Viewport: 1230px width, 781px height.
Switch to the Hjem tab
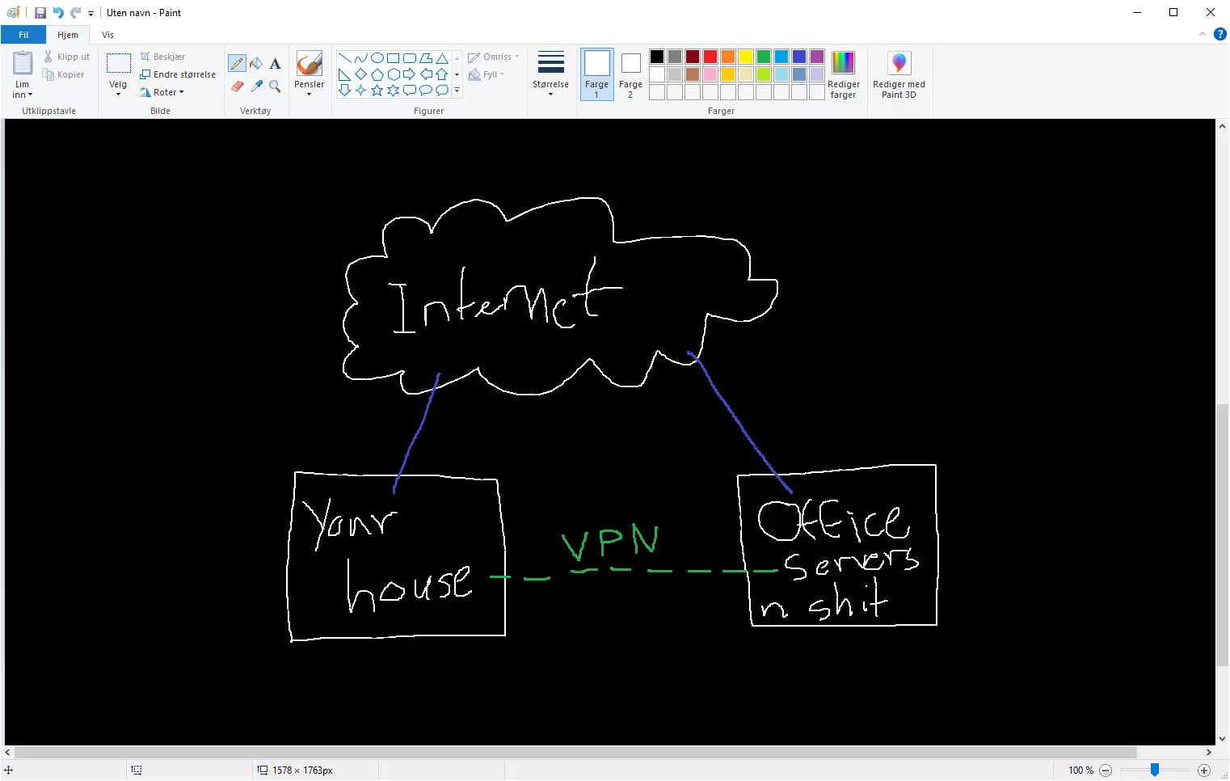(x=68, y=35)
